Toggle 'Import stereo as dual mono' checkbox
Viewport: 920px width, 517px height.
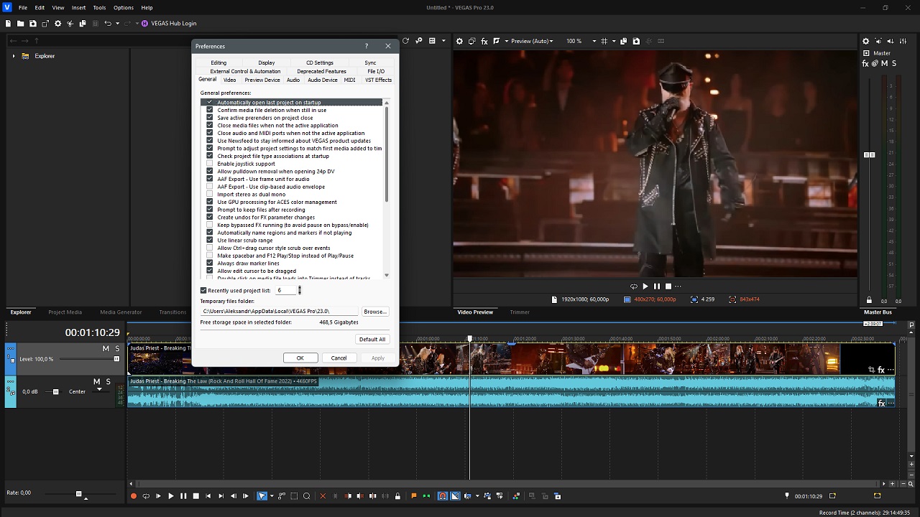pos(210,195)
